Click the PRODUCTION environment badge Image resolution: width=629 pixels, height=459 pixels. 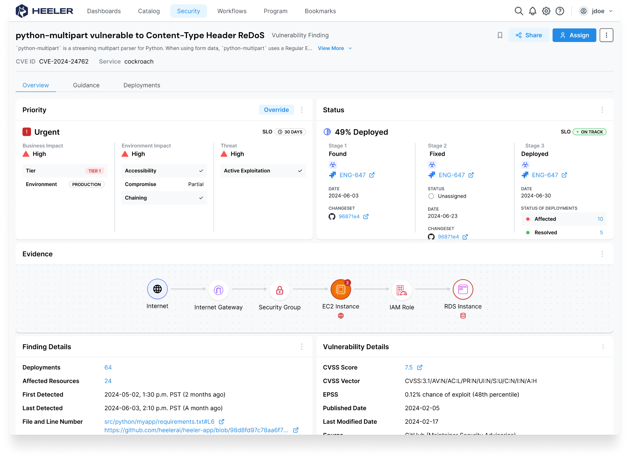point(87,184)
